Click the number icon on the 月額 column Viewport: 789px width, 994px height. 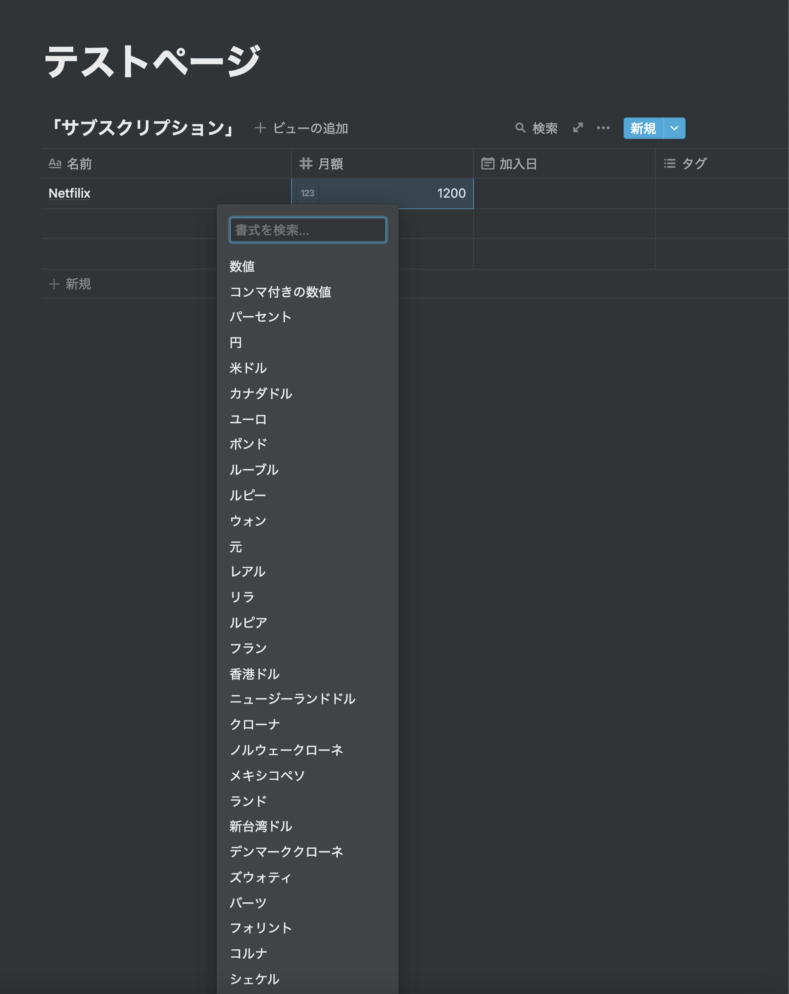pyautogui.click(x=306, y=163)
